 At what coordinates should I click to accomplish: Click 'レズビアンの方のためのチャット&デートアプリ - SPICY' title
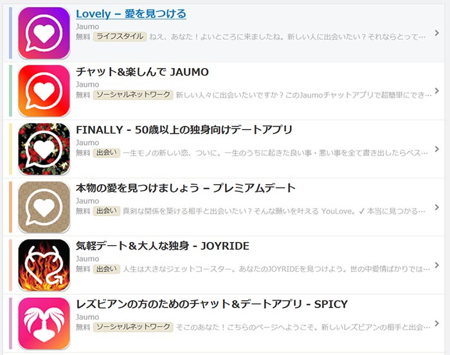point(212,304)
